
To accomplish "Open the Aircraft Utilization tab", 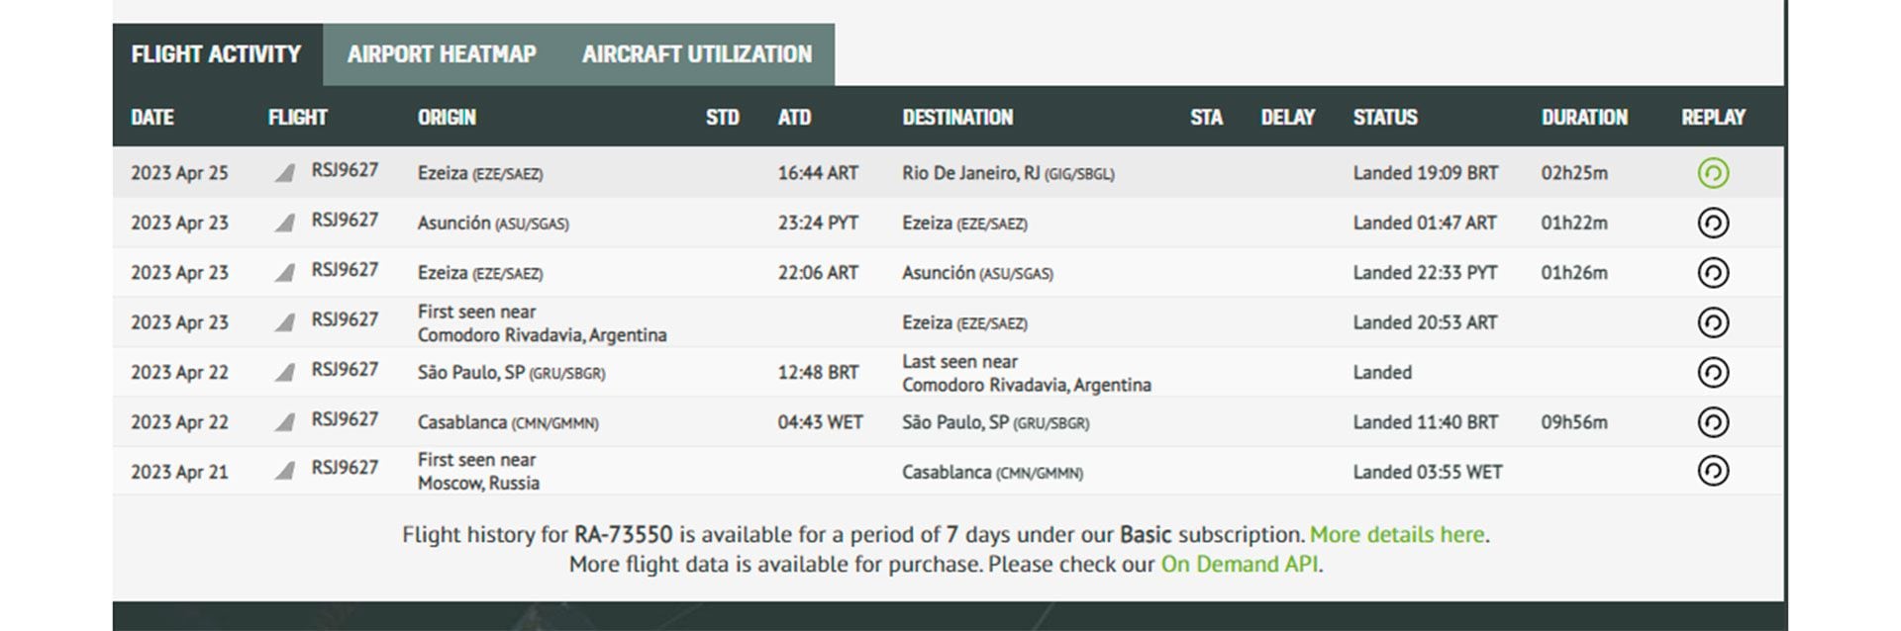I will pyautogui.click(x=696, y=54).
